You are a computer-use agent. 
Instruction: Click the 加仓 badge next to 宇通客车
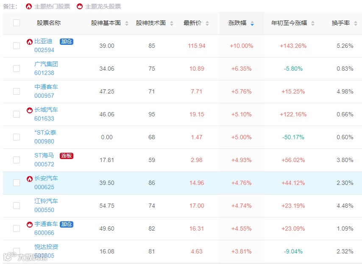coord(67,224)
